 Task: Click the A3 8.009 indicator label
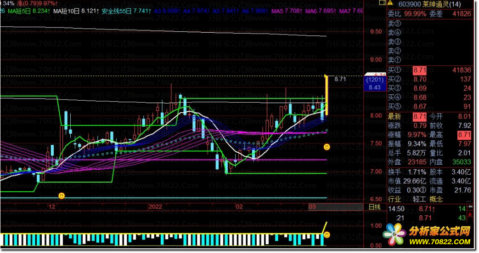pos(167,11)
